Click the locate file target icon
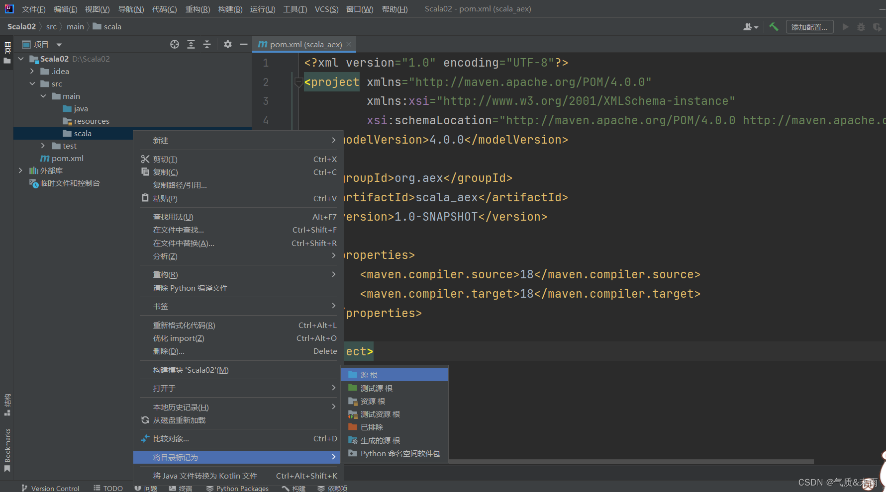 point(175,44)
